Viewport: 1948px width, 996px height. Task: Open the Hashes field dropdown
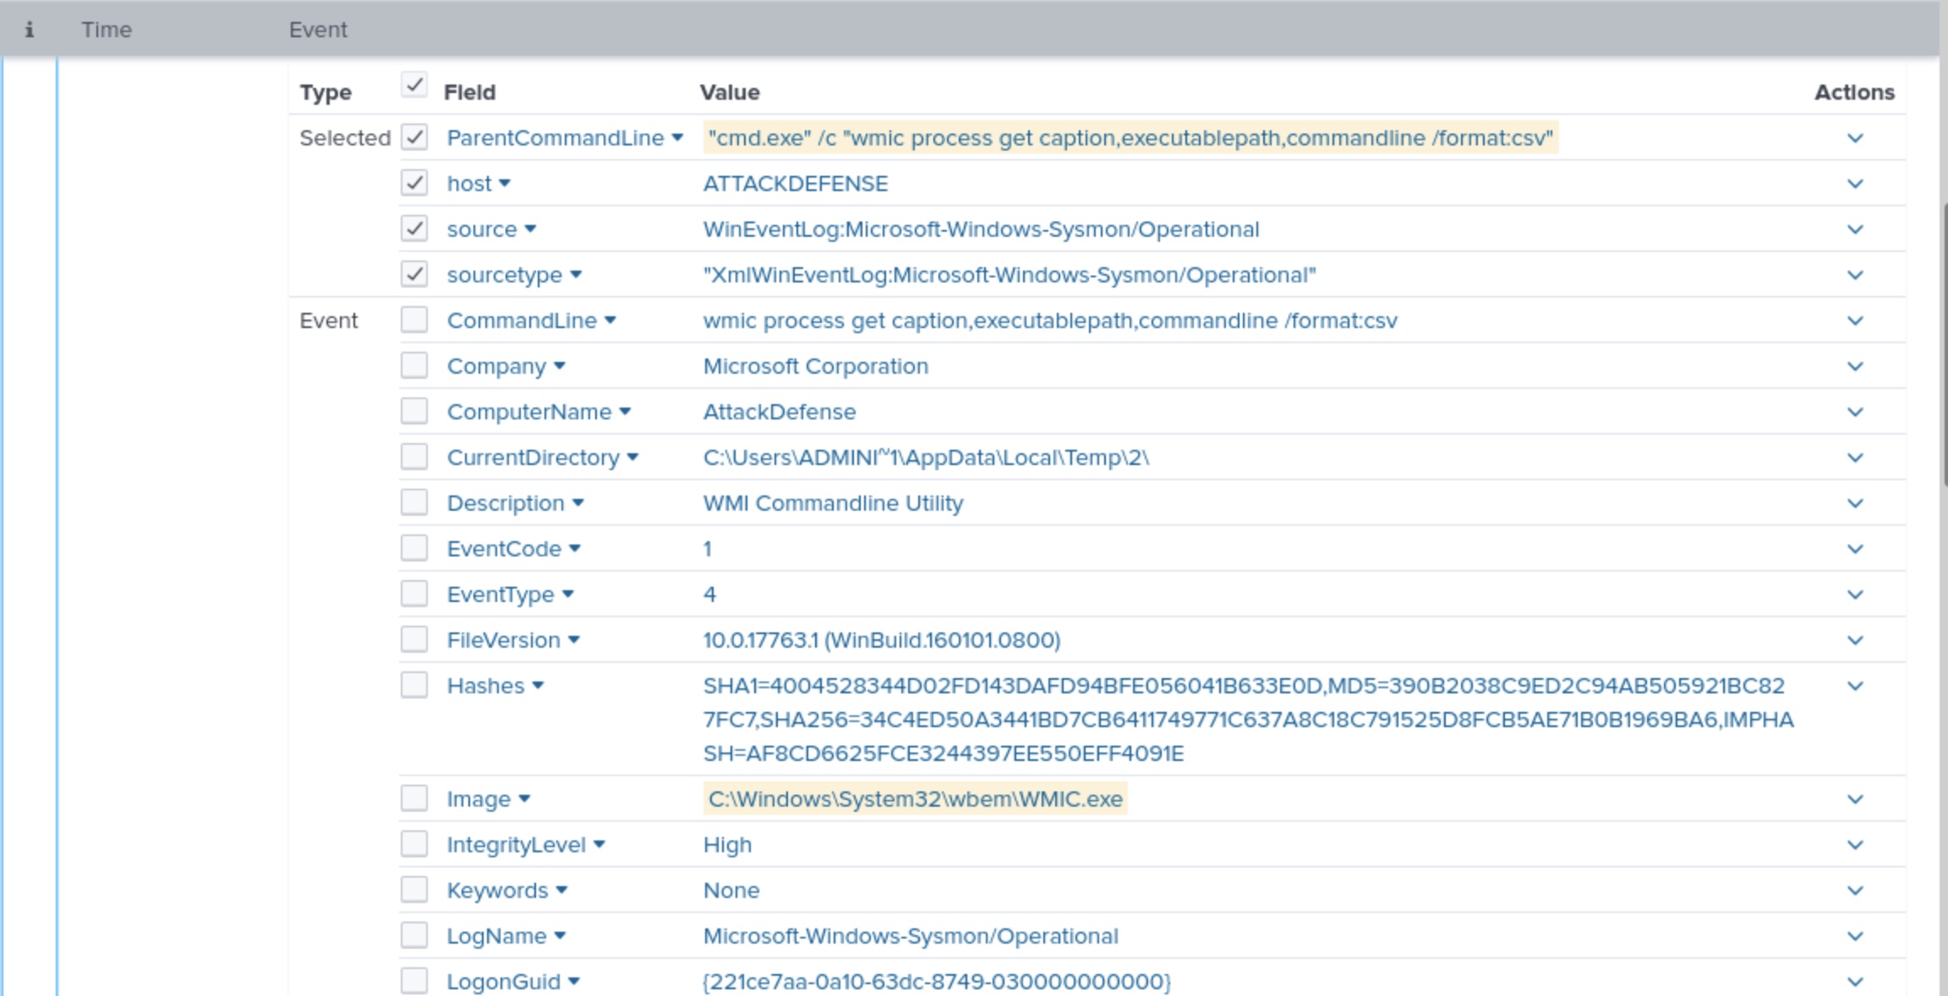click(x=538, y=686)
